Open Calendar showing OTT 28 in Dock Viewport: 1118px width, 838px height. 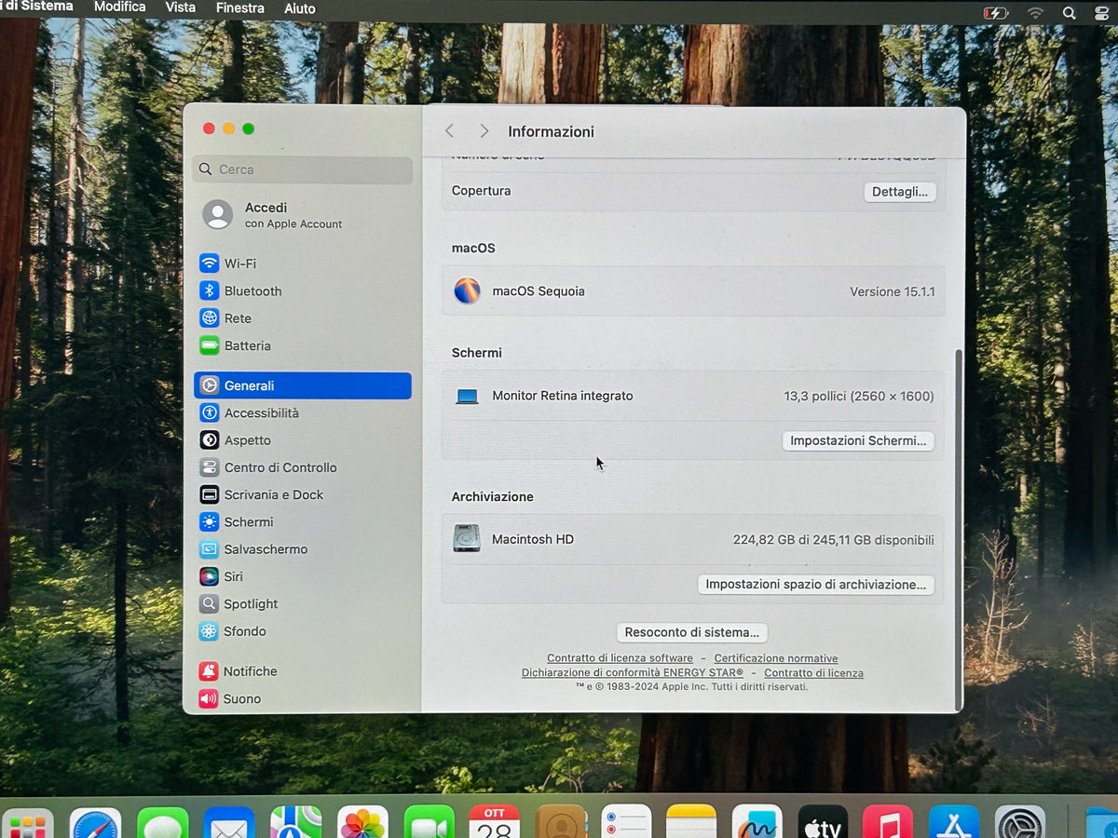click(495, 823)
